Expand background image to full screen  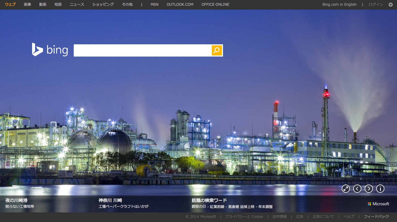tap(346, 189)
